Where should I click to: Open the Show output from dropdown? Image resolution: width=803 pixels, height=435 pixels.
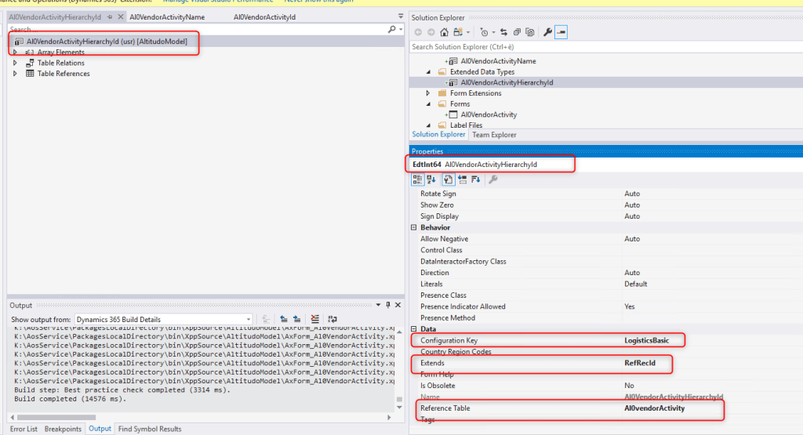pos(163,320)
